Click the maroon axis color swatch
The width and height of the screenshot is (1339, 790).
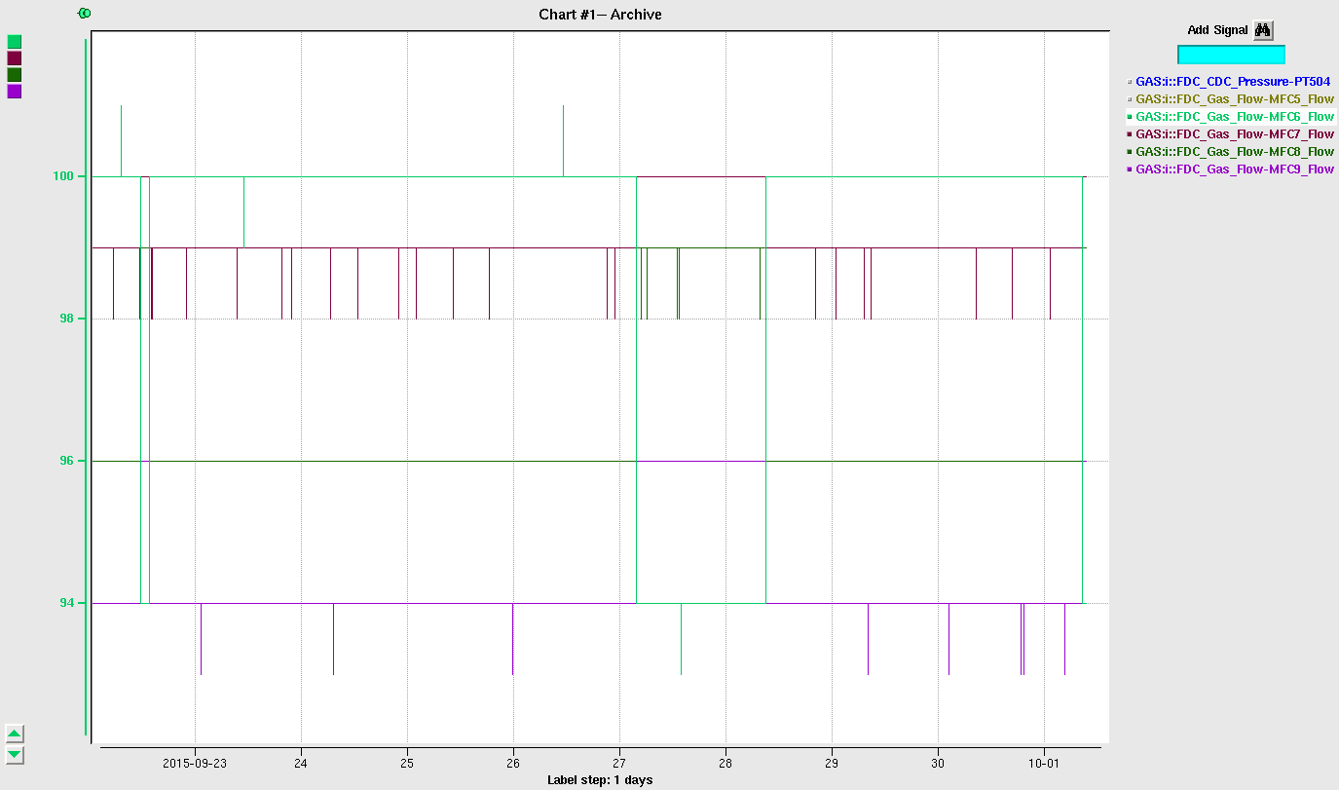15,58
